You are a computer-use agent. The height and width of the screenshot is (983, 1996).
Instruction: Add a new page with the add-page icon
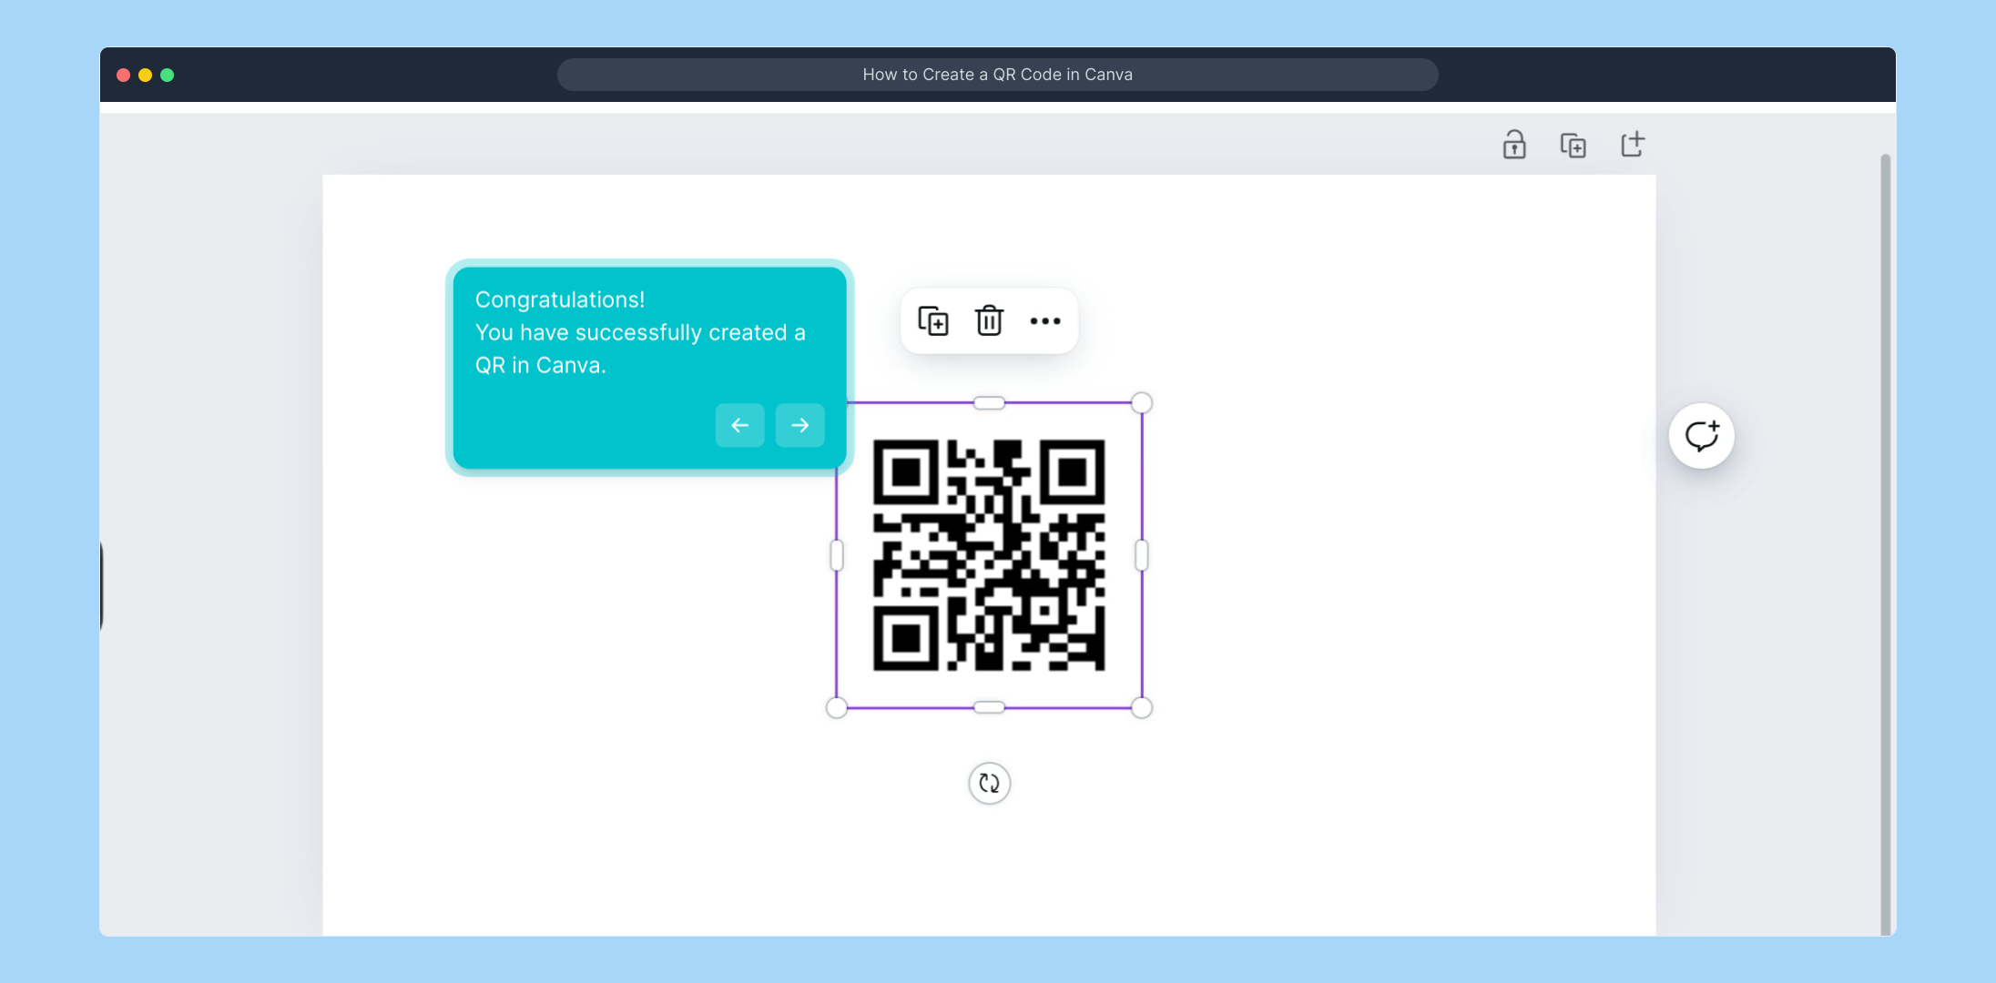pyautogui.click(x=1633, y=145)
